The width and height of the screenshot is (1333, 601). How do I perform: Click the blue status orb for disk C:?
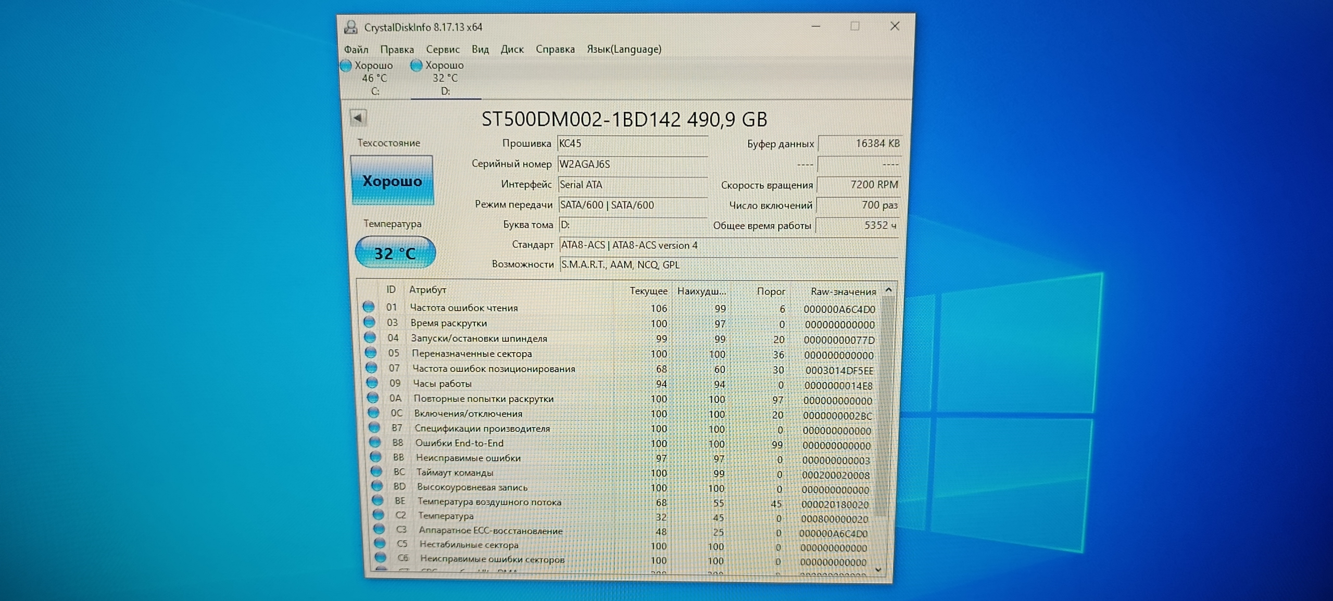point(346,66)
